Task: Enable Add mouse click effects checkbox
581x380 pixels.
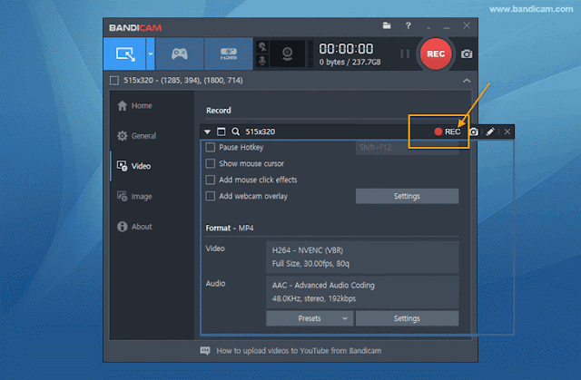Action: [211, 180]
